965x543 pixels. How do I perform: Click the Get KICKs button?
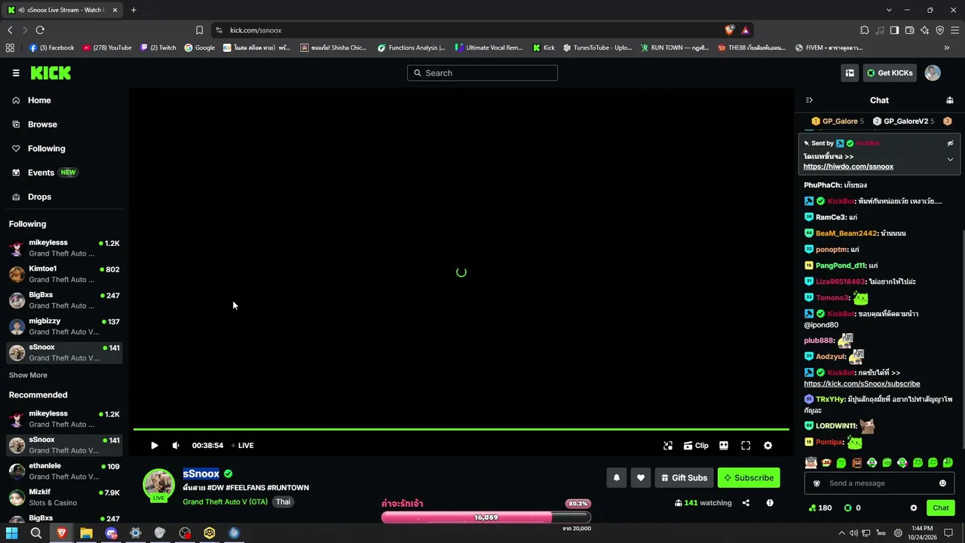tap(890, 73)
